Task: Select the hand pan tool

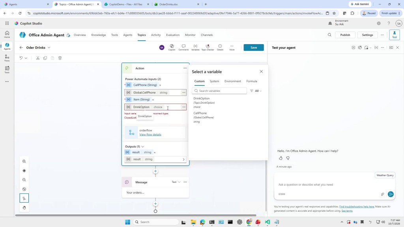Action: [x=24, y=208]
